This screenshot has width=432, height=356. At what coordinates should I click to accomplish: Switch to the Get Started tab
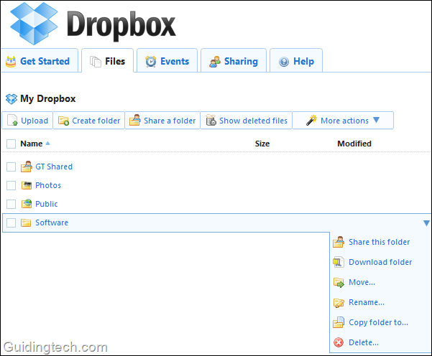click(x=40, y=60)
